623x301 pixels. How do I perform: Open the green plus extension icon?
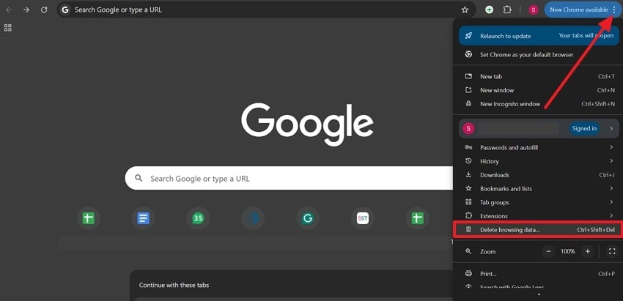coord(489,10)
